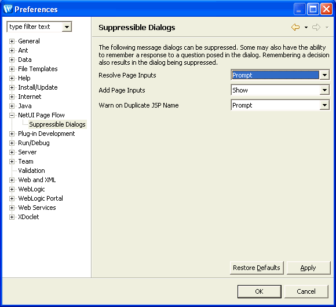336x307 pixels.
Task: Click the Preferences window title icon
Action: (x=8, y=9)
